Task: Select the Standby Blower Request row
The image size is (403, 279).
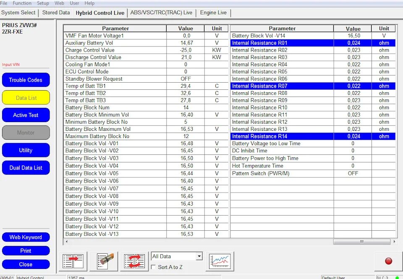Action: (146, 79)
